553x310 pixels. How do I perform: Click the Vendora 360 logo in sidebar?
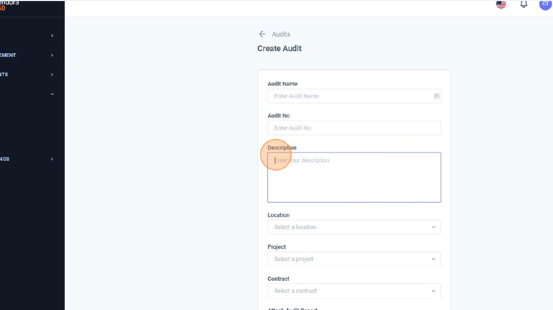[9, 5]
